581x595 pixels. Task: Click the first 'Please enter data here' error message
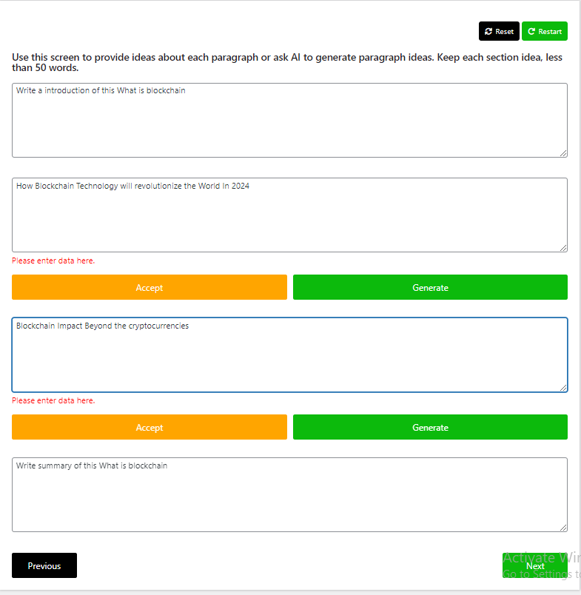53,260
